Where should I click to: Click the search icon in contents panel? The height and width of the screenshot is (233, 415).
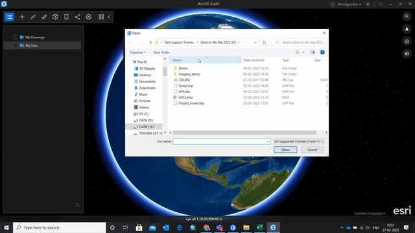coord(78,205)
